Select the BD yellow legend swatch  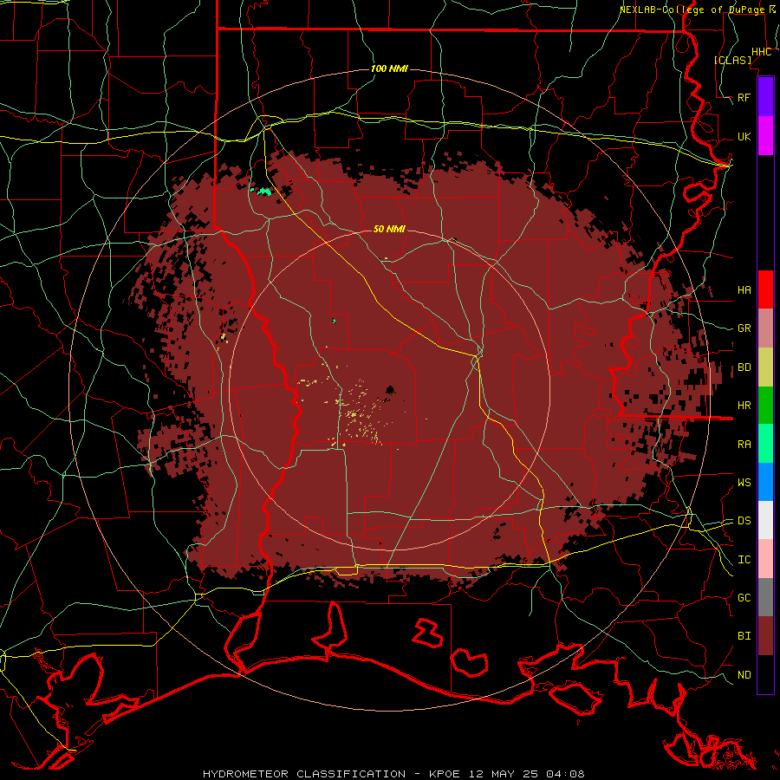pyautogui.click(x=765, y=367)
